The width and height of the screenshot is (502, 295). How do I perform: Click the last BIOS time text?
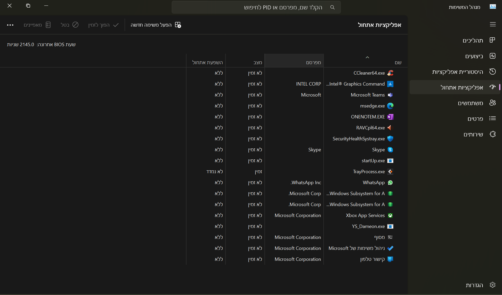[x=41, y=45]
